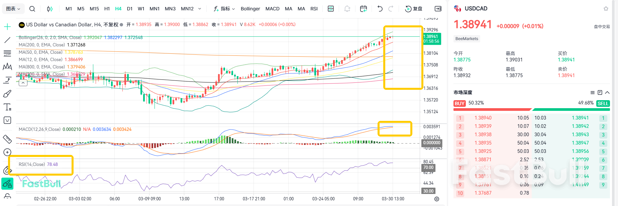Viewport: 618px width, 206px height.
Task: Click the MACD indicator shortcut
Action: (x=272, y=9)
